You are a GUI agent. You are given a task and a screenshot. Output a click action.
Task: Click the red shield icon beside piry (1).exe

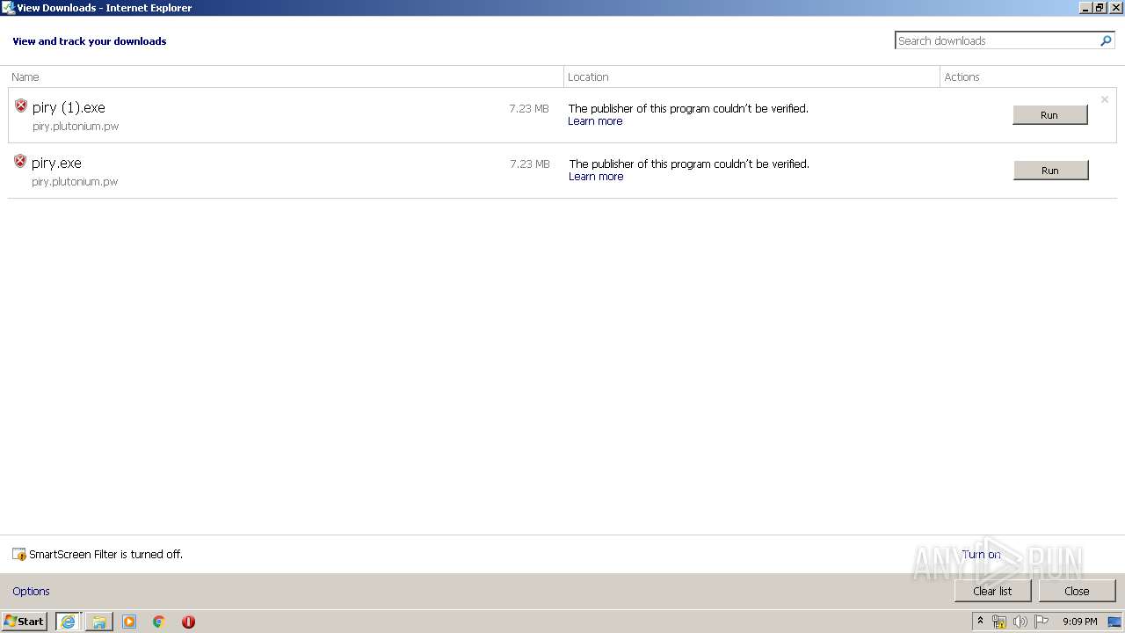(x=21, y=105)
